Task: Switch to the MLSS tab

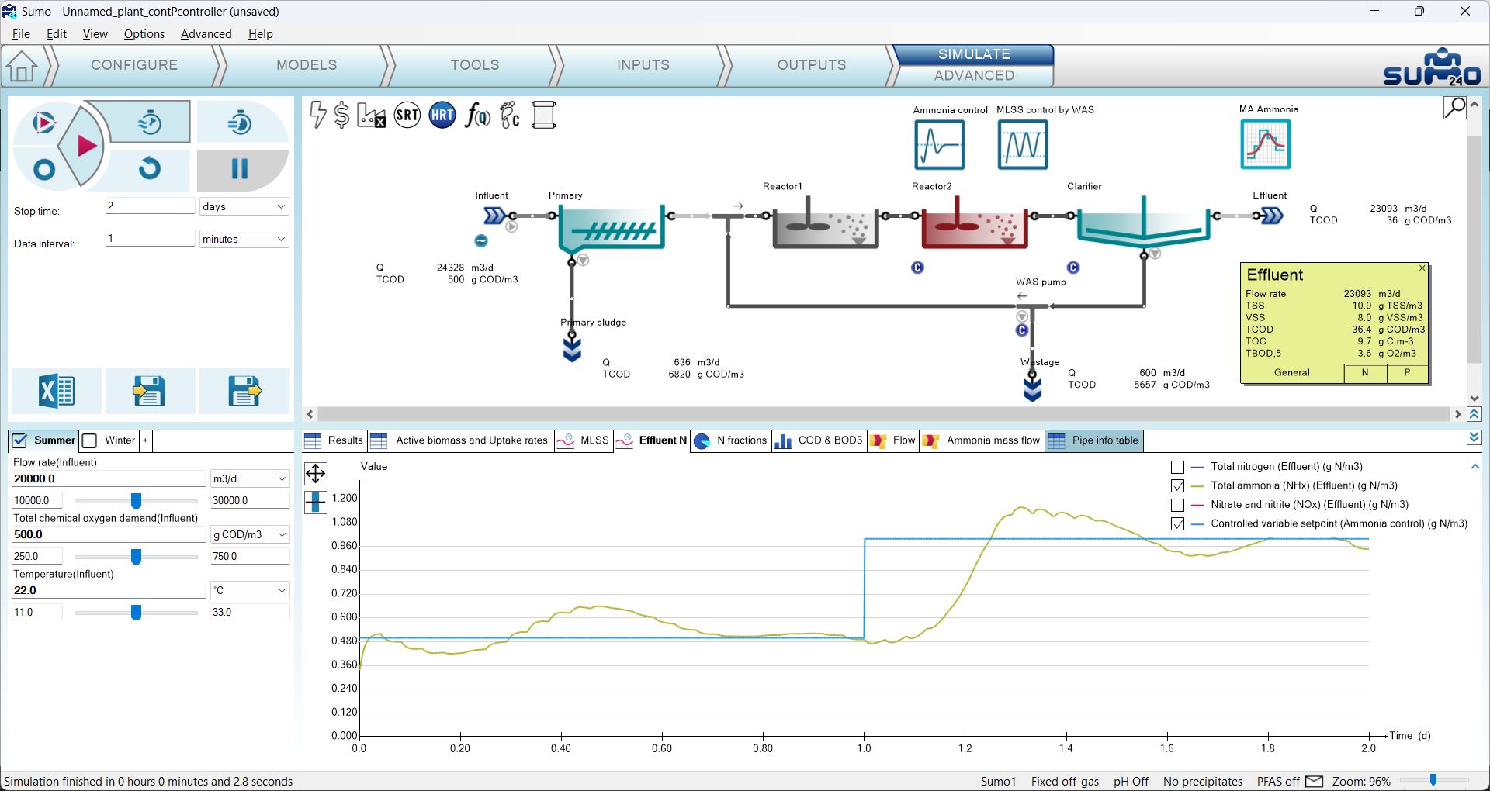Action: tap(584, 440)
